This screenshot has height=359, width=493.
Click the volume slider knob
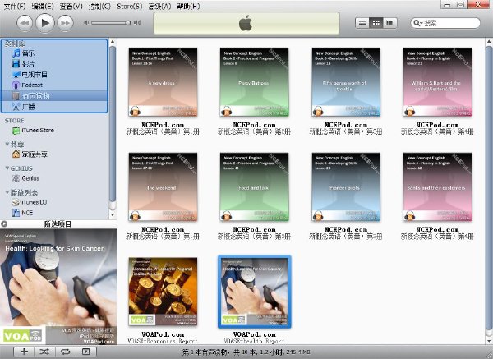coord(127,23)
